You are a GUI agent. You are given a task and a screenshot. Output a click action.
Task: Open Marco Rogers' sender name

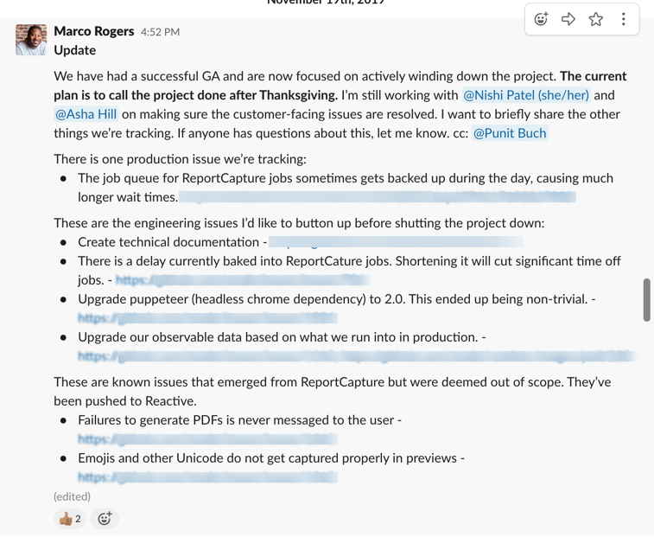pyautogui.click(x=94, y=31)
